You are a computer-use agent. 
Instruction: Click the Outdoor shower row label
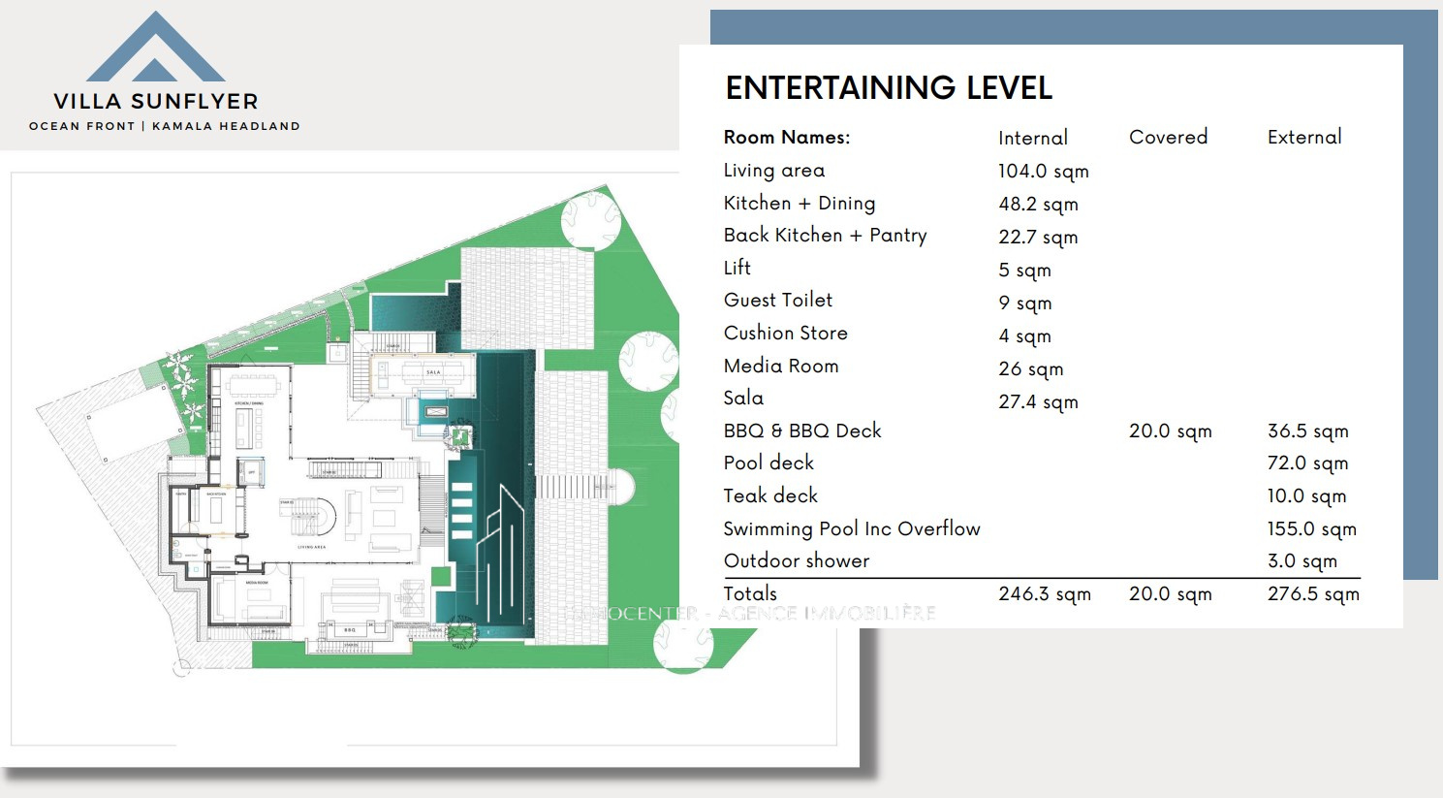coord(796,560)
